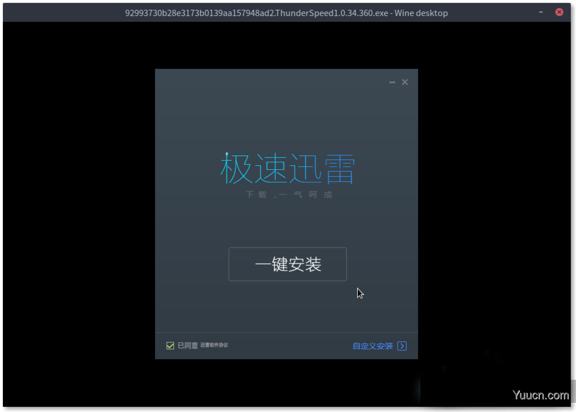Minimize the Wine desktop window
Screen dimensions: 576x412
tap(541, 13)
